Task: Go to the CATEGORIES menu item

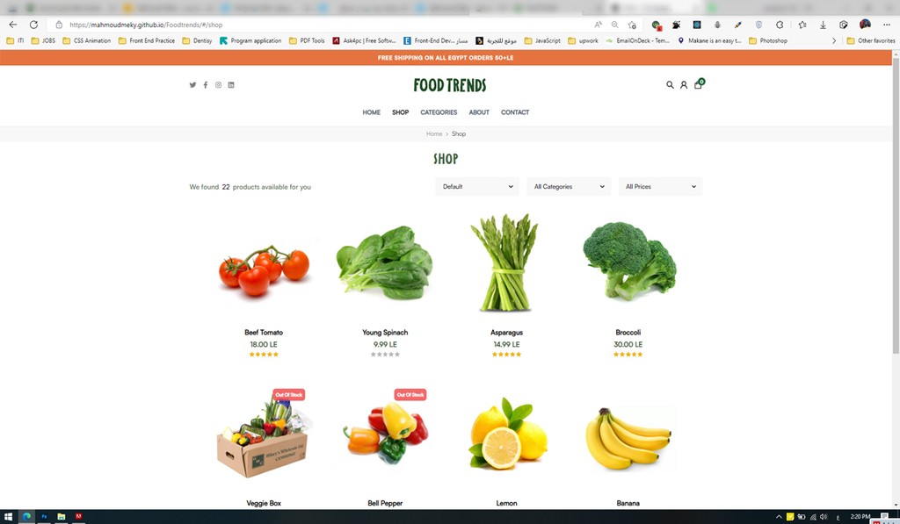Action: click(x=439, y=112)
